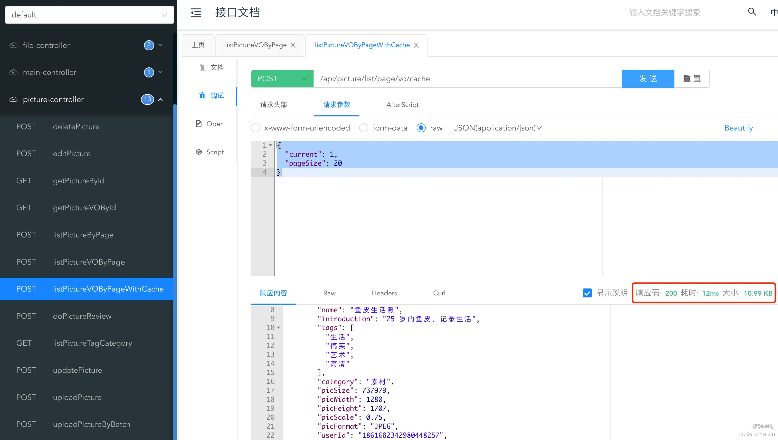Switch to the 主页 tab

click(x=198, y=45)
